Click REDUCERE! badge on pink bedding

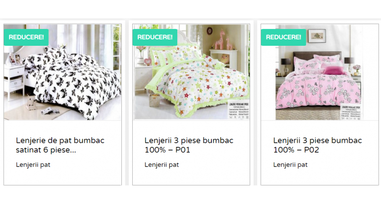[x=284, y=37]
